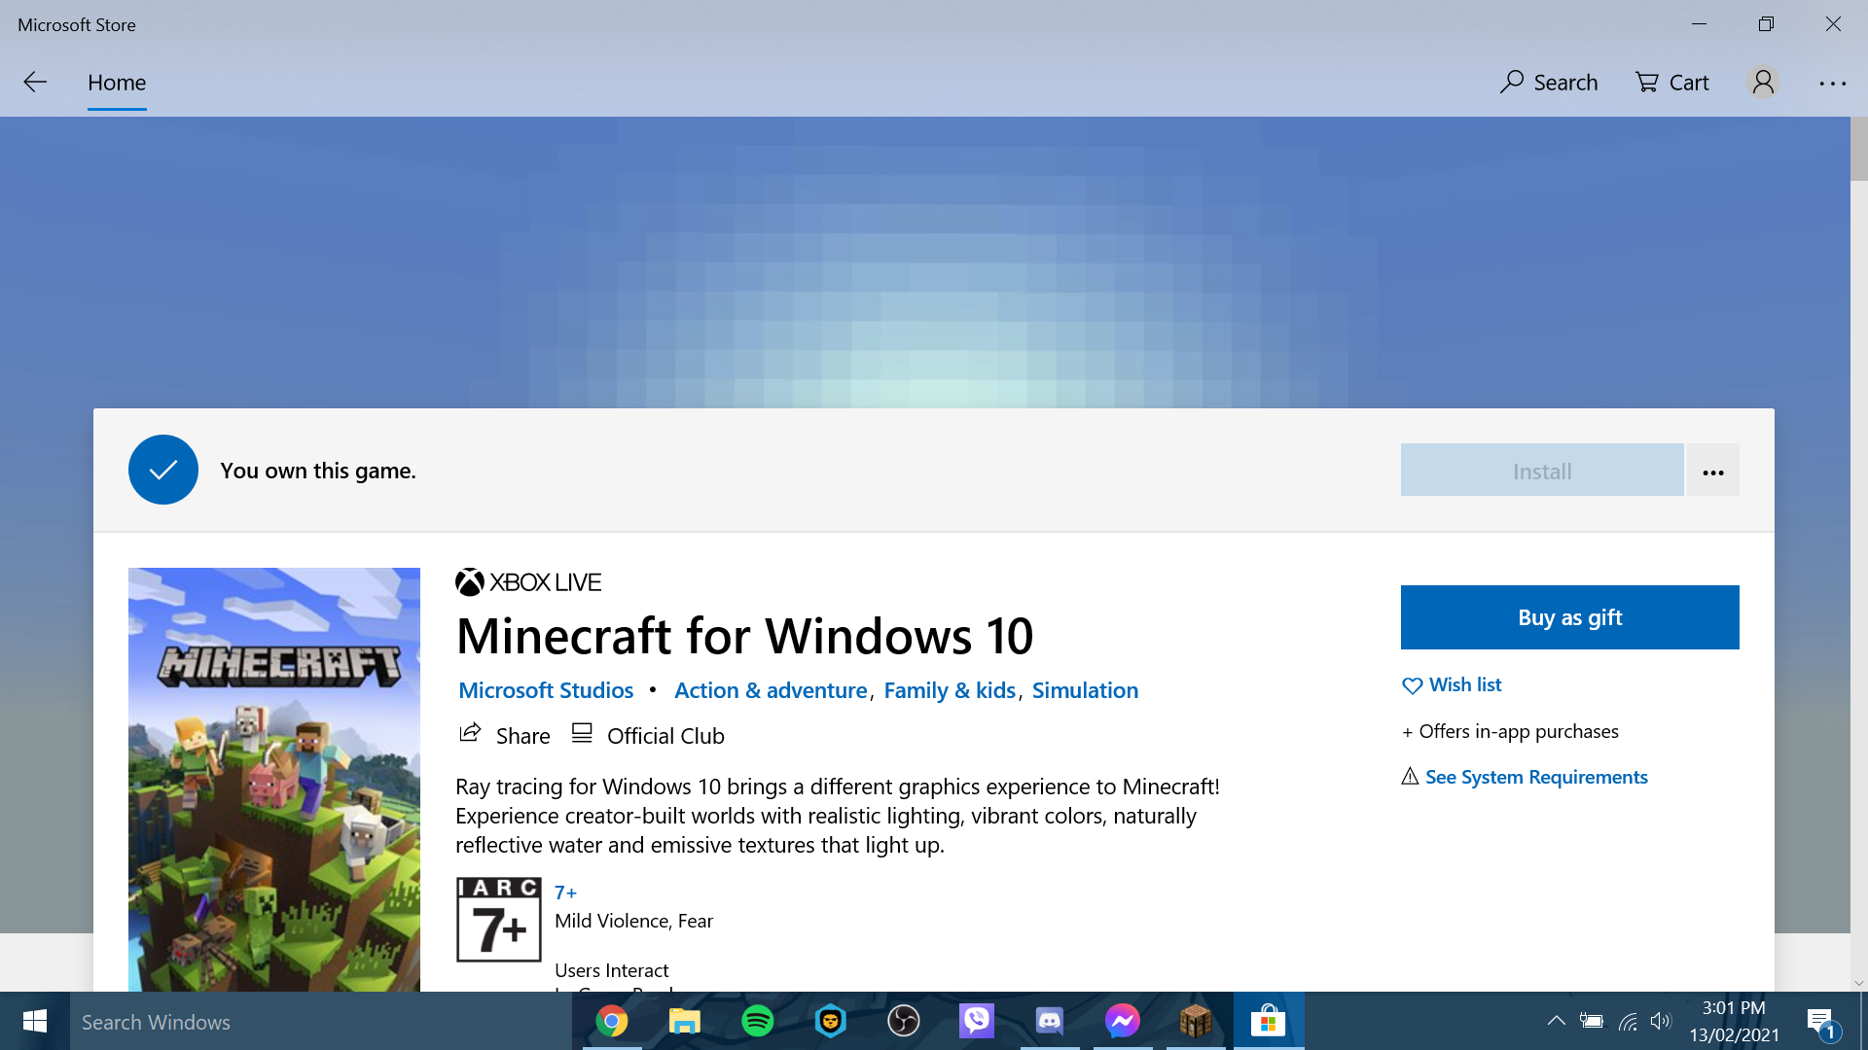
Task: Open Microsoft Studios publisher link
Action: coord(546,690)
